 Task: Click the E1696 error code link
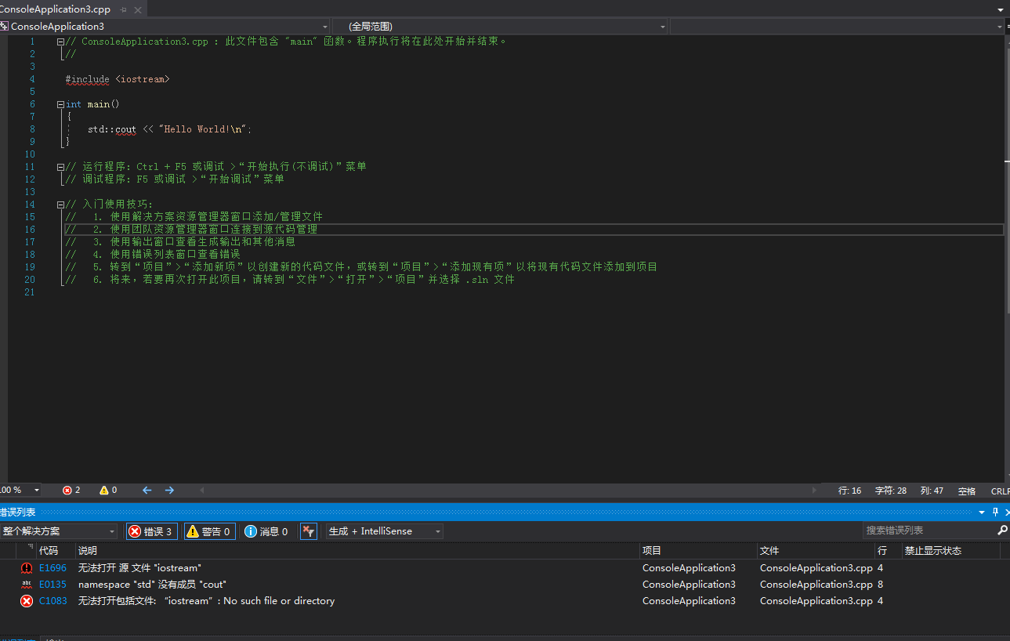pos(52,567)
